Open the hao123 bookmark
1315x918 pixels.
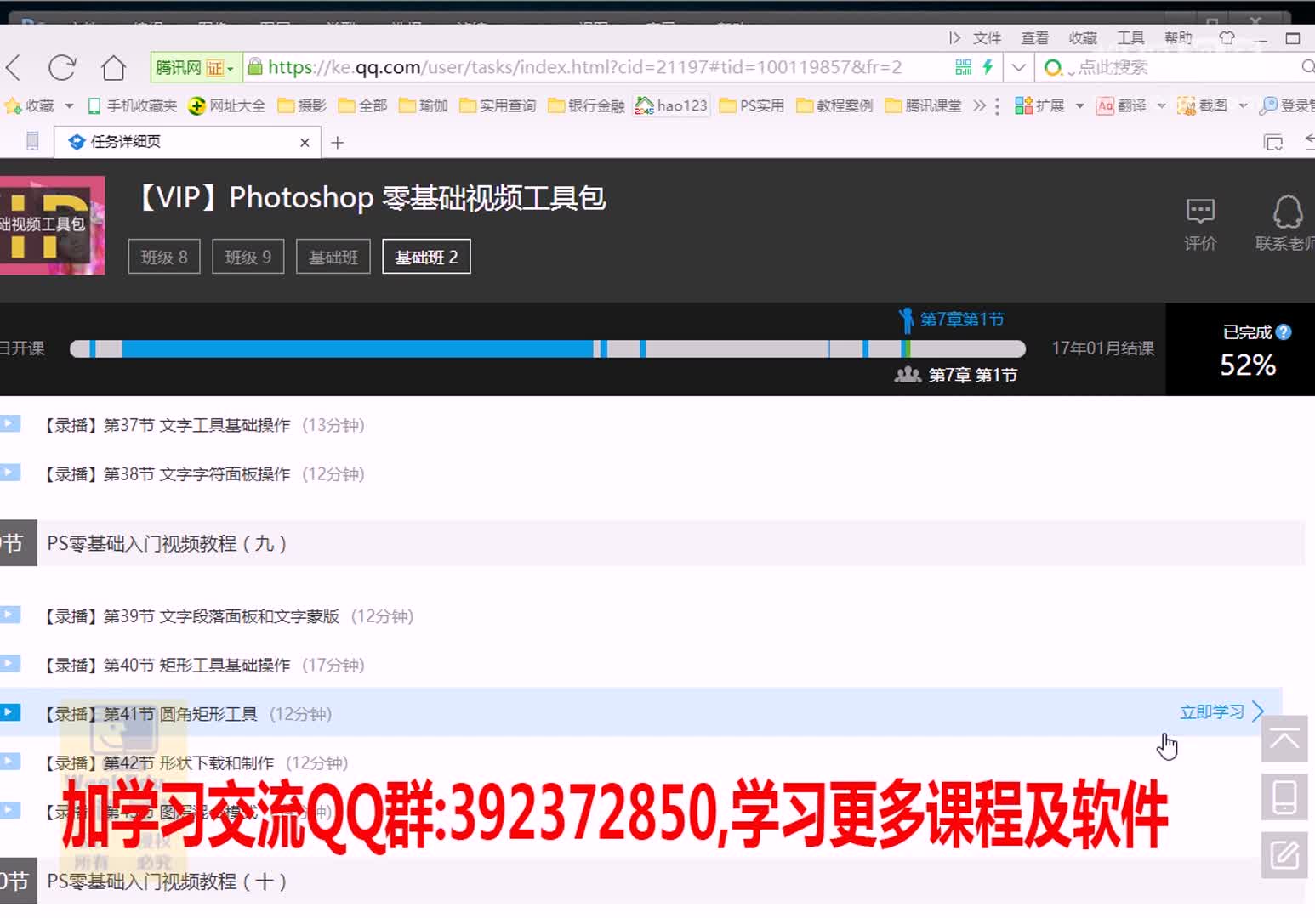tap(672, 105)
